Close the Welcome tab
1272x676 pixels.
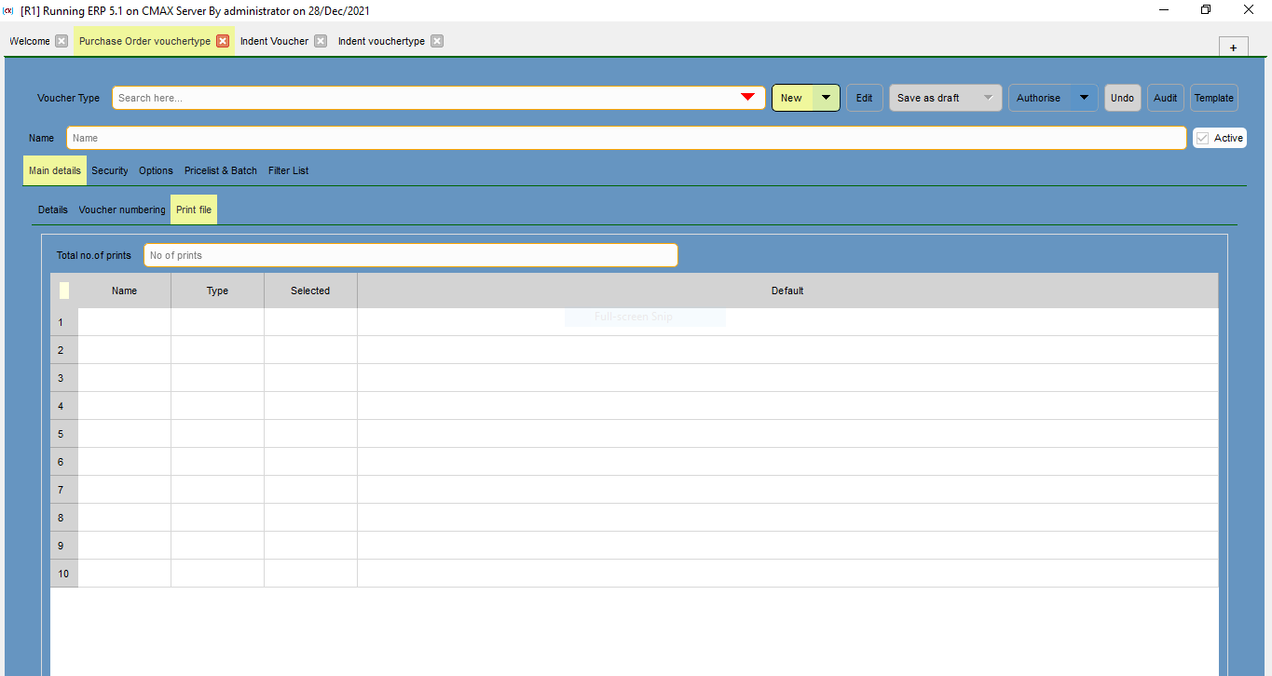62,41
